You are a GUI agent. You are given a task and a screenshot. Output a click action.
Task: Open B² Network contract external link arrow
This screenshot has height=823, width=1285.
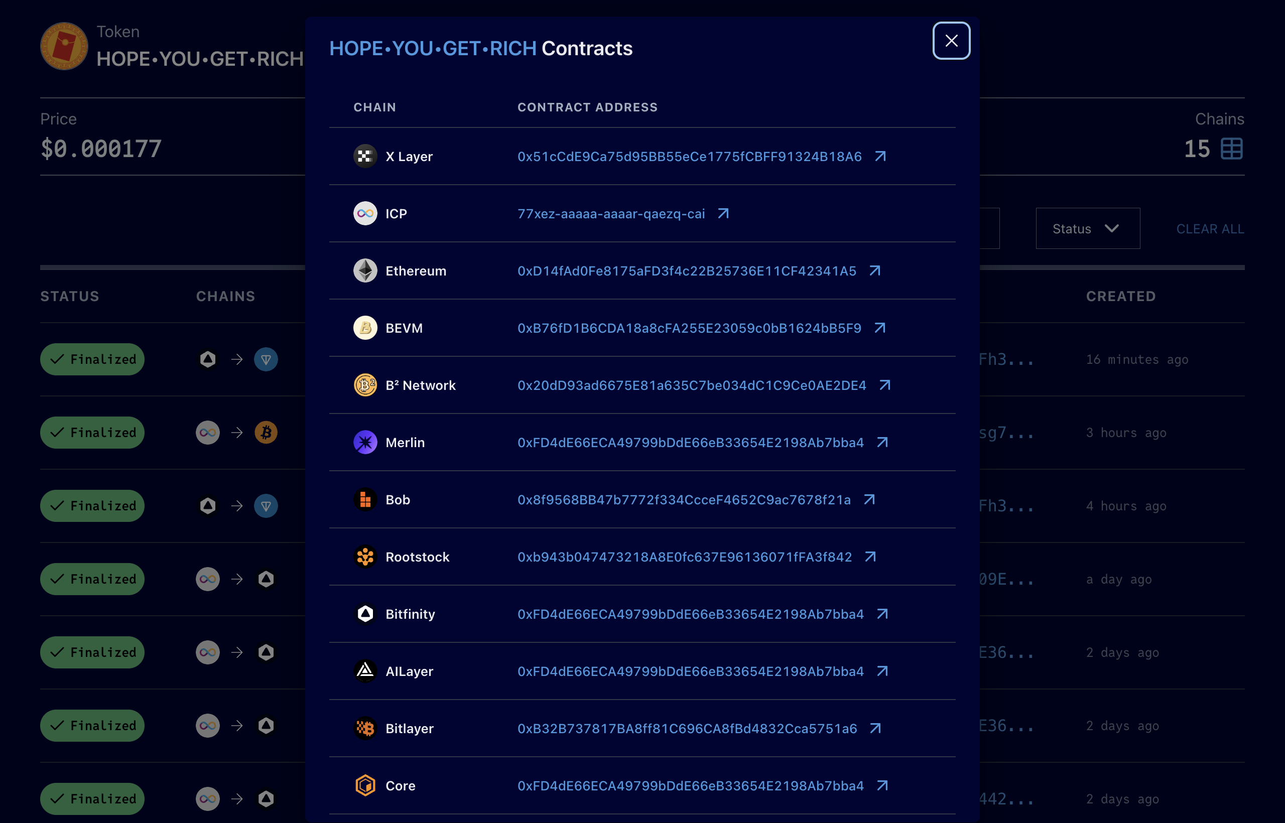coord(884,385)
